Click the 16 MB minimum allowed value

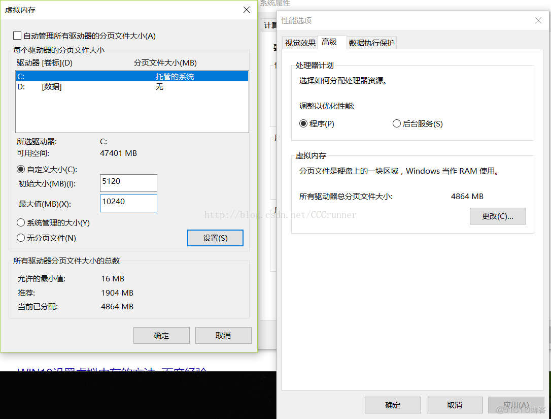pos(113,279)
